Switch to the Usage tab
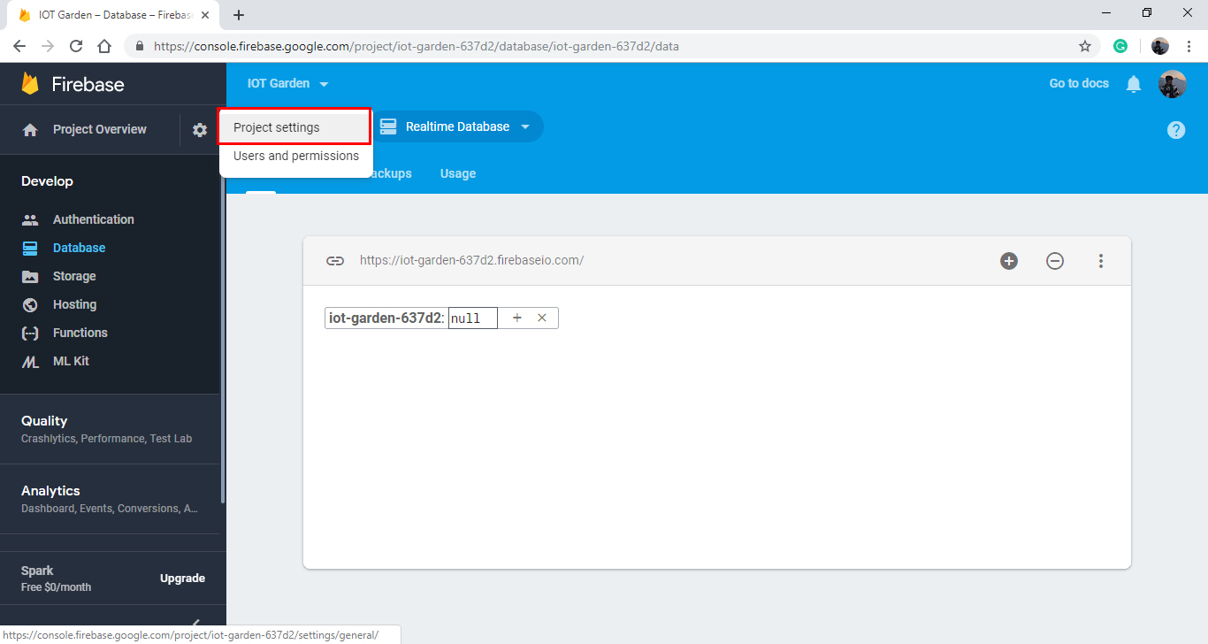This screenshot has width=1208, height=644. coord(457,173)
